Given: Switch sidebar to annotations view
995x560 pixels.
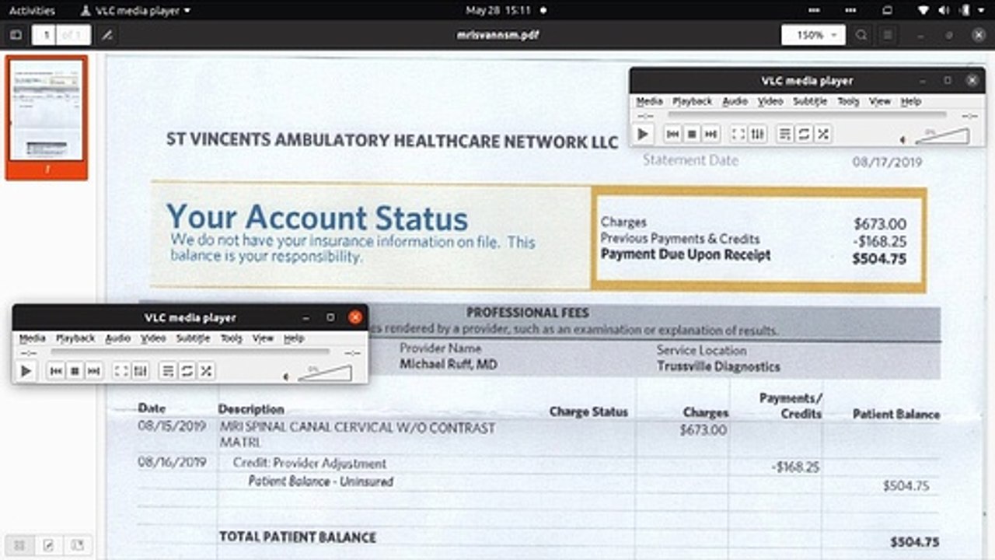Looking at the screenshot, I should [x=48, y=545].
